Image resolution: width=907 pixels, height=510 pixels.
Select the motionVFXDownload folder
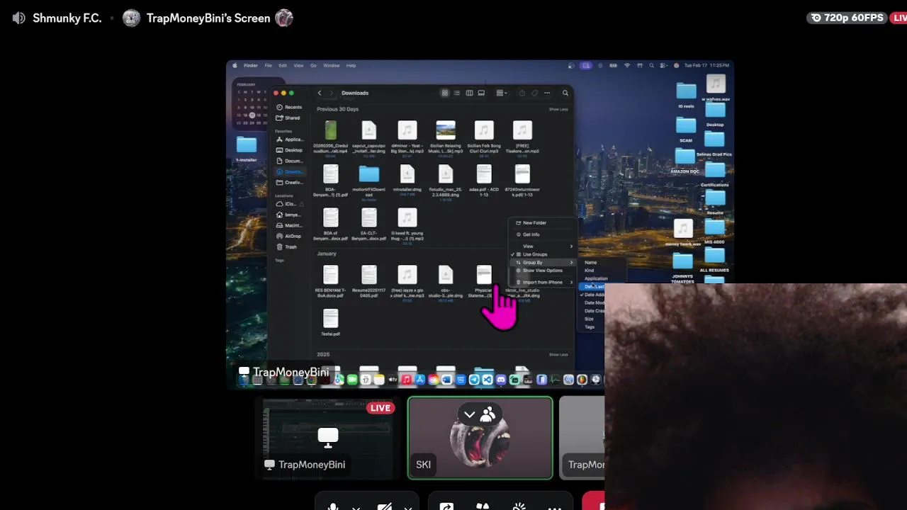[x=369, y=174]
